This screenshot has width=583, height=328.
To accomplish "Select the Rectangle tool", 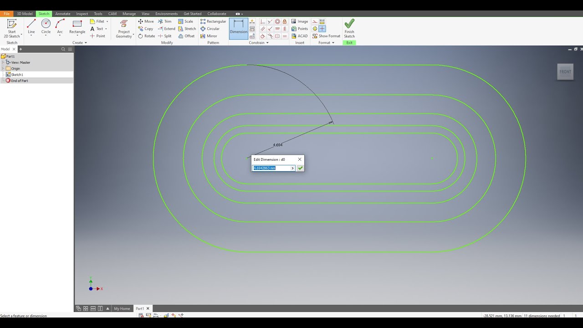I will point(77,26).
